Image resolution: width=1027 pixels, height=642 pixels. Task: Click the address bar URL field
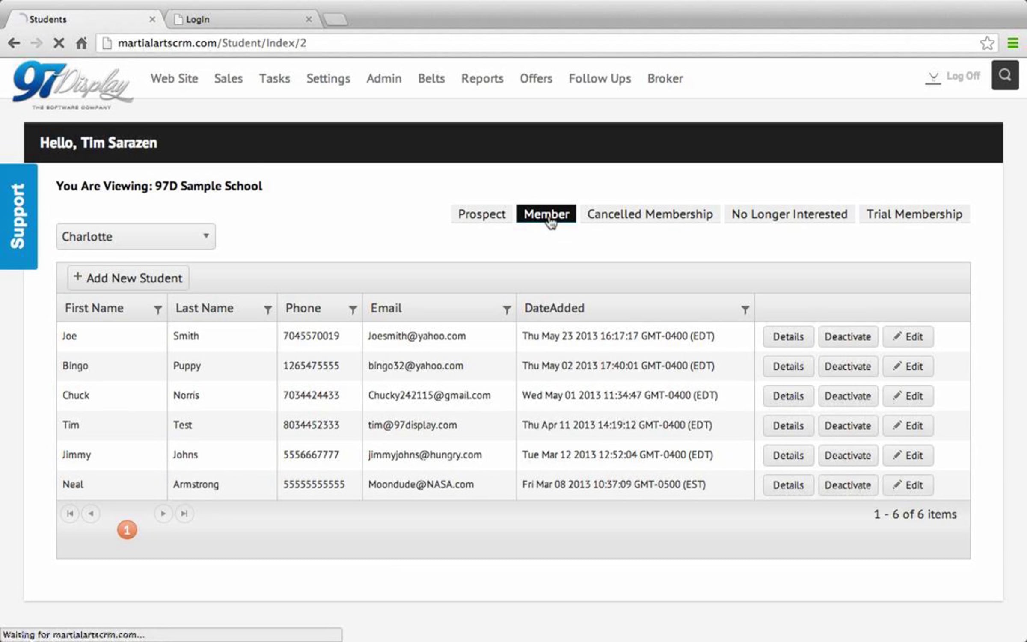click(513, 43)
